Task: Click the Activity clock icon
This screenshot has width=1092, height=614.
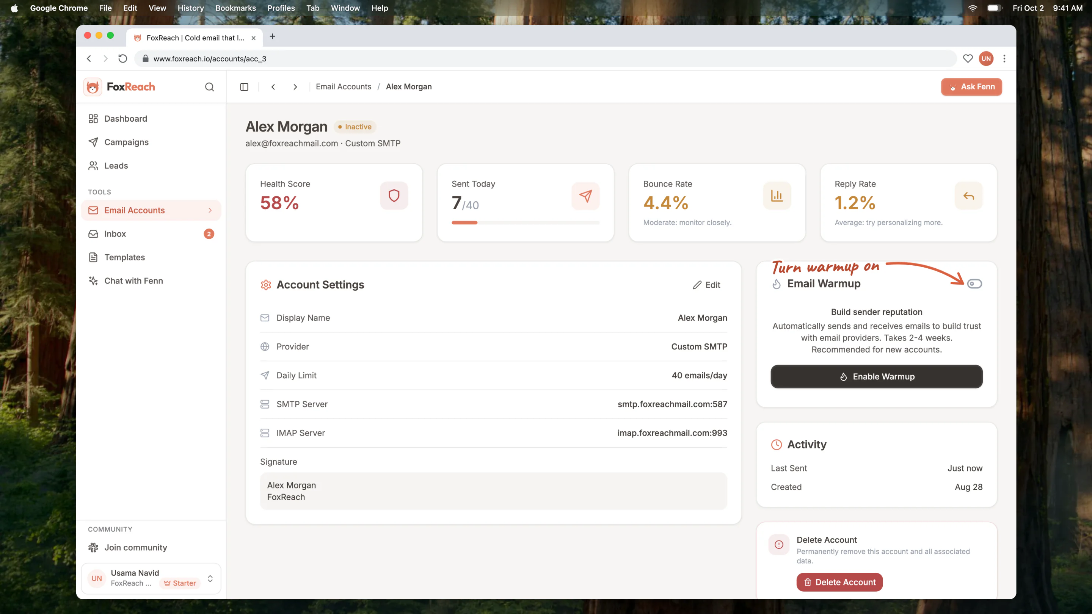Action: coord(776,445)
